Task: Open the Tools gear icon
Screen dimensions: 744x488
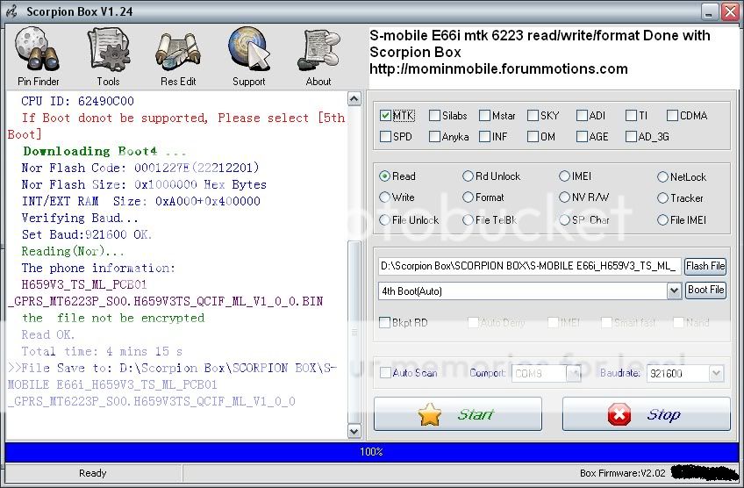Action: [108, 56]
